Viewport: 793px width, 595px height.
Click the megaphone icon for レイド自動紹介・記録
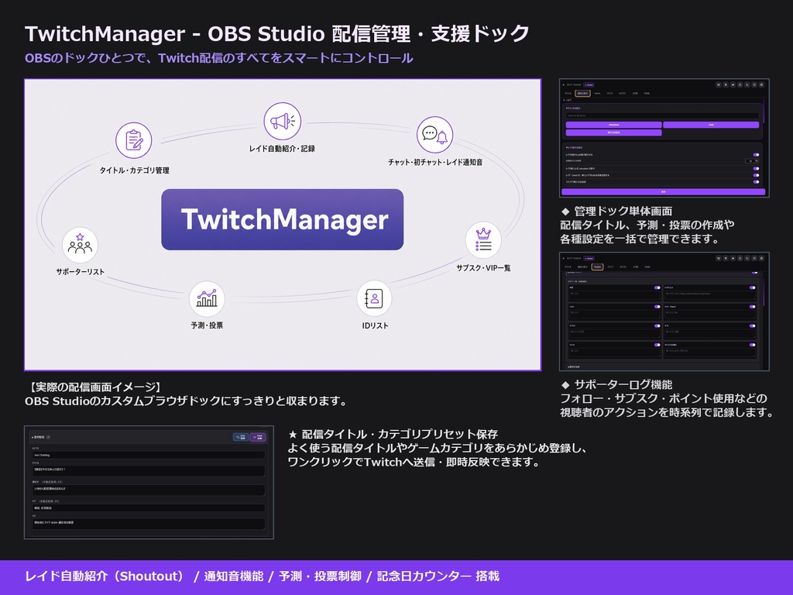pyautogui.click(x=282, y=121)
